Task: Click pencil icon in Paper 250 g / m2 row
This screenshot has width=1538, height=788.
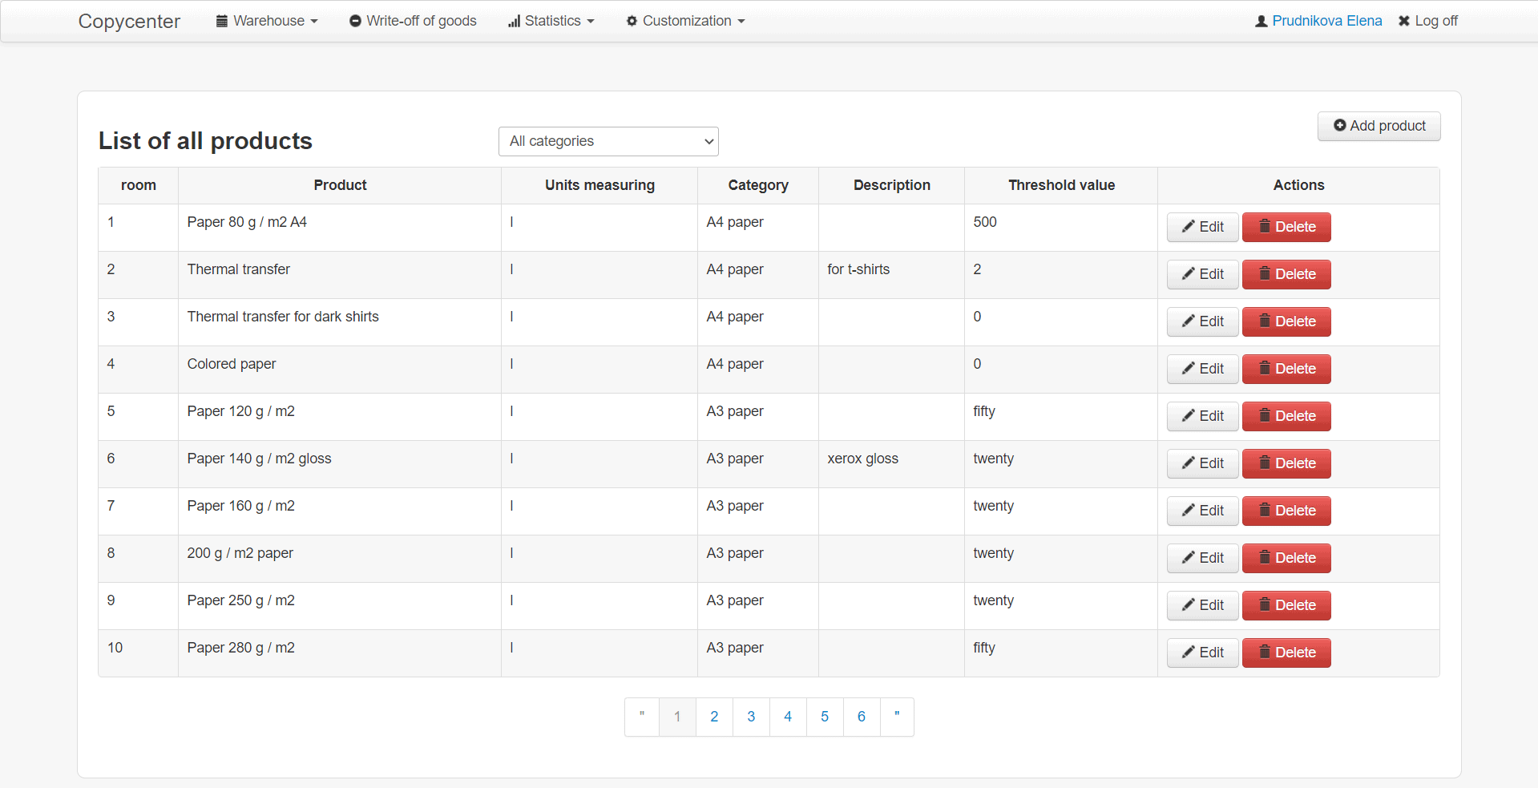Action: click(1189, 605)
